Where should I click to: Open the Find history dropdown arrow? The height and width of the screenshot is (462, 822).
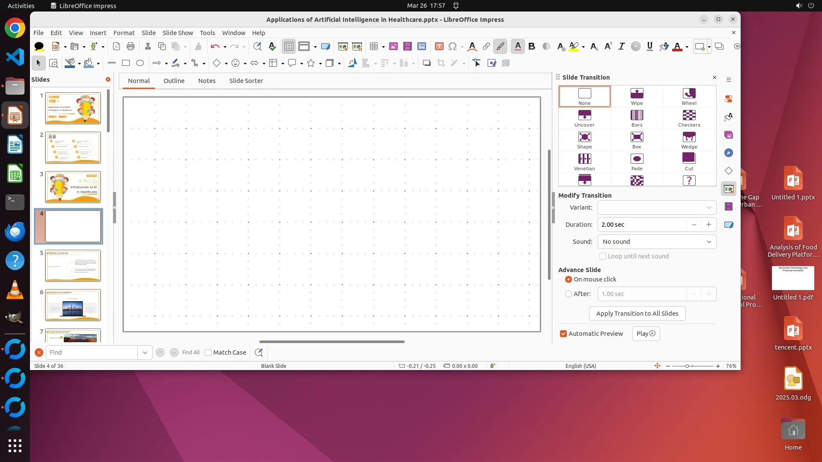(145, 352)
